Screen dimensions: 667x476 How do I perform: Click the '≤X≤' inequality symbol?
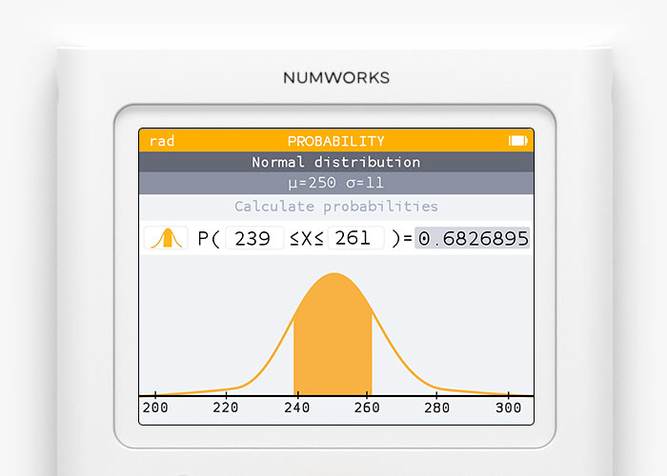pyautogui.click(x=306, y=238)
